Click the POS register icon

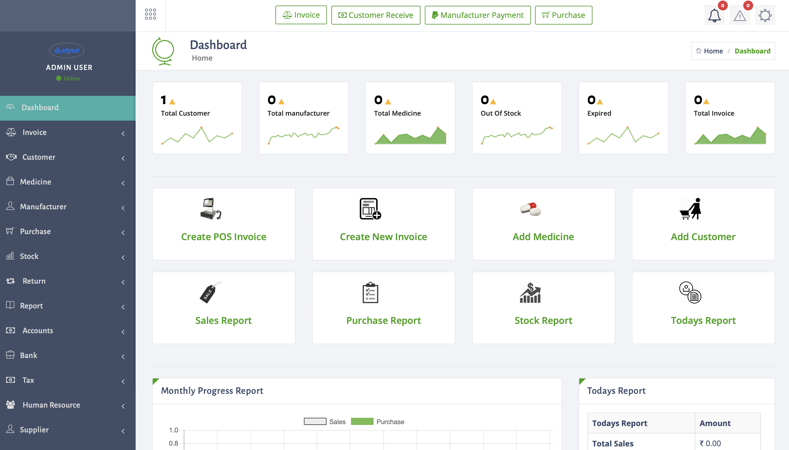click(x=211, y=209)
